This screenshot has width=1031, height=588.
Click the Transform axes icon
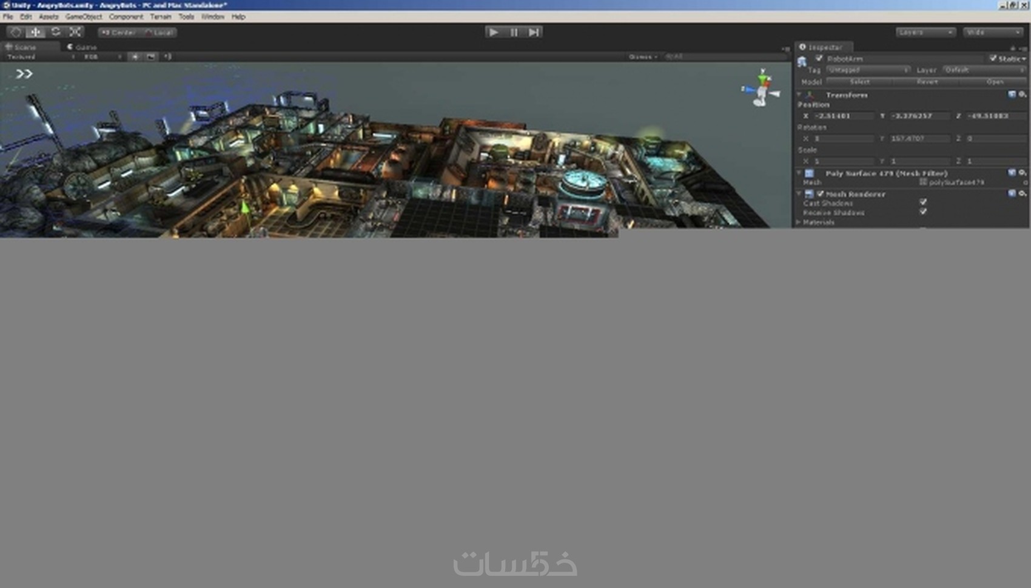810,95
